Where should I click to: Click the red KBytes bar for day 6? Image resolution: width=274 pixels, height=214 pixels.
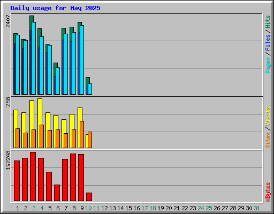pos(57,193)
